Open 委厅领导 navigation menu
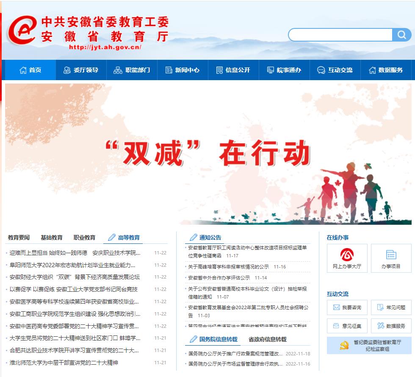Image resolution: width=415 pixels, height=377 pixels. click(x=80, y=70)
